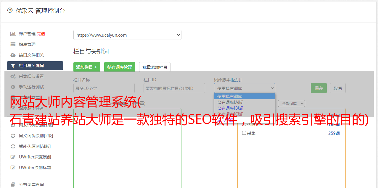Open UWriter深度原创 in the sidebar
The image size is (378, 188).
(35, 157)
